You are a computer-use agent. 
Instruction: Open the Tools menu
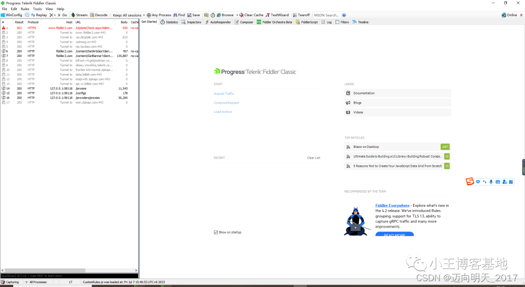(37, 9)
